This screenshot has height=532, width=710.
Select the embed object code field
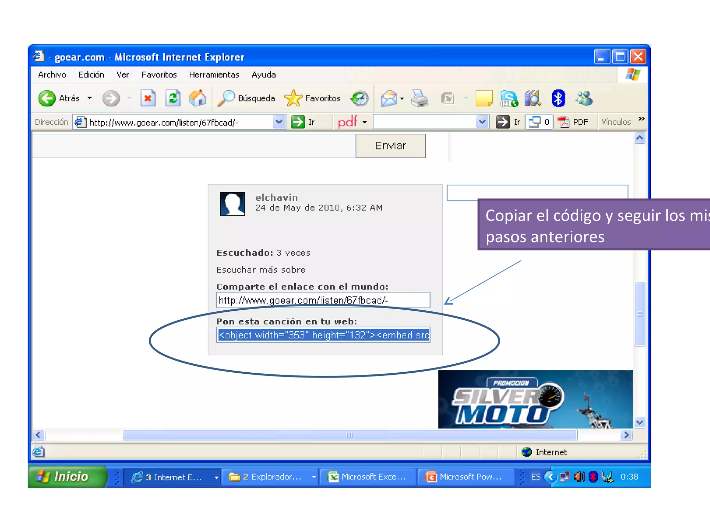click(323, 335)
